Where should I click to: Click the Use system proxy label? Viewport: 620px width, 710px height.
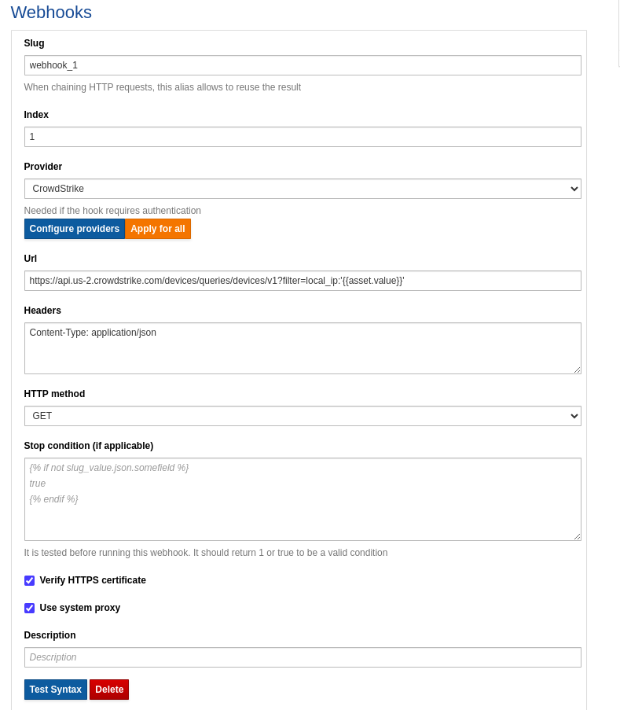(x=80, y=608)
